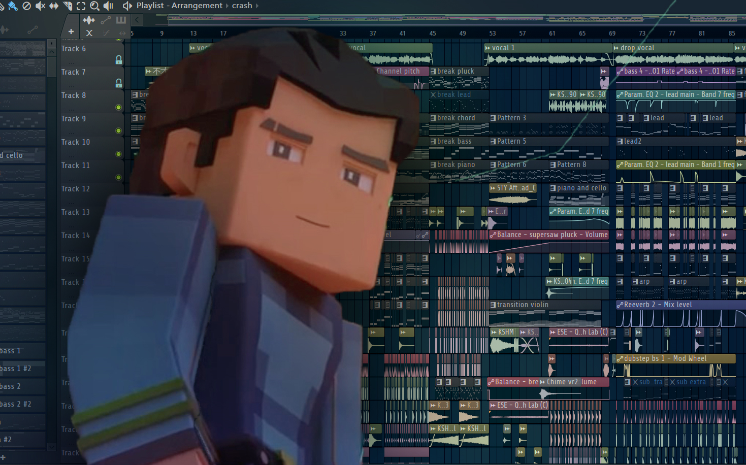Click the Track 6 header name
This screenshot has width=746, height=465.
point(74,49)
